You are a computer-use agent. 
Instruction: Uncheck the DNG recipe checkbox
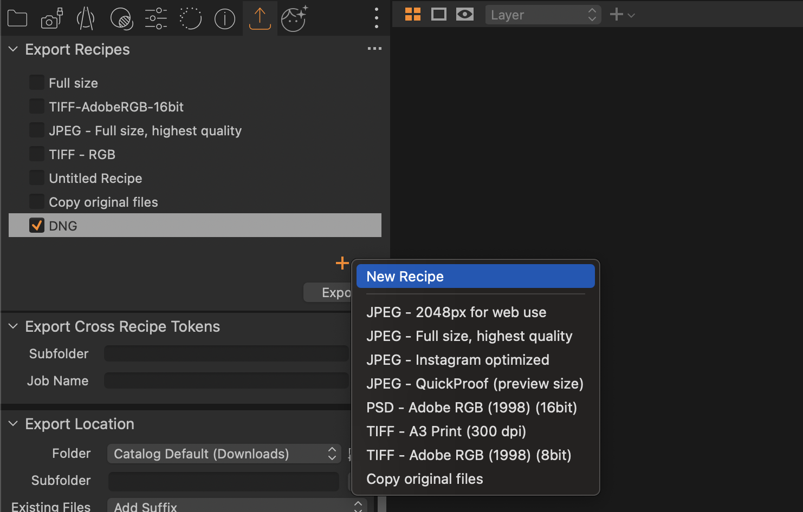[x=37, y=226]
